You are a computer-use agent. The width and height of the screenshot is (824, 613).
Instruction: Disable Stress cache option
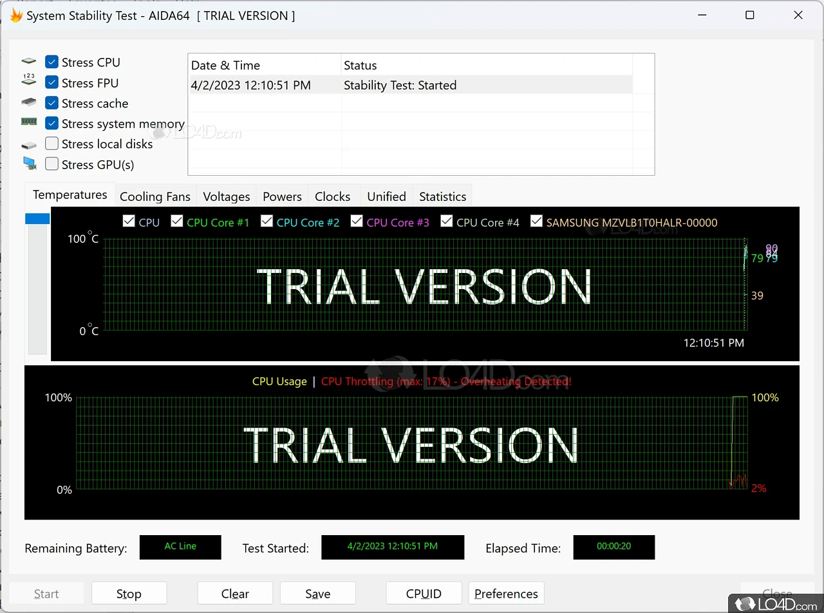click(x=52, y=103)
